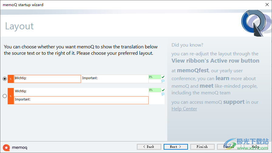Click the comment bubble in stacked preview

pyautogui.click(x=163, y=94)
